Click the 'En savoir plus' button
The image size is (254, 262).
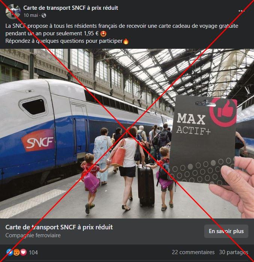[x=226, y=231]
